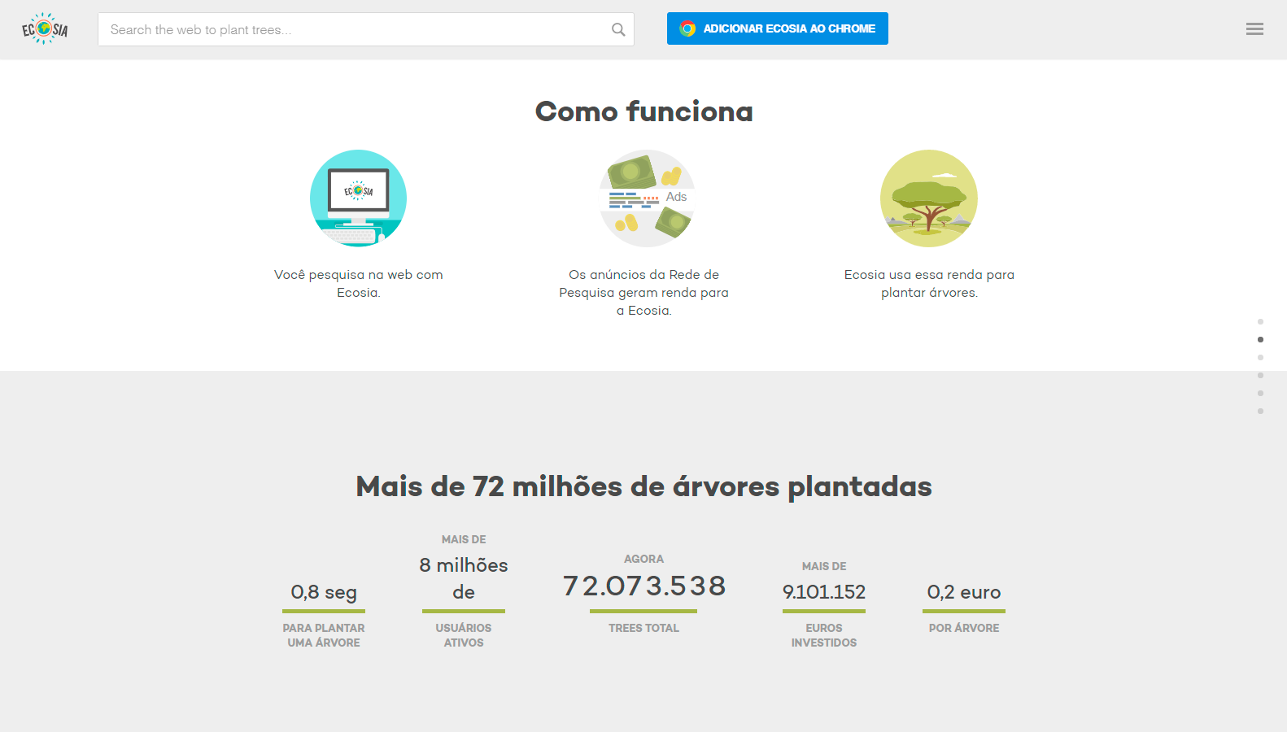The height and width of the screenshot is (732, 1287).
Task: Click the computer with Ecosia illustration
Action: 358,198
